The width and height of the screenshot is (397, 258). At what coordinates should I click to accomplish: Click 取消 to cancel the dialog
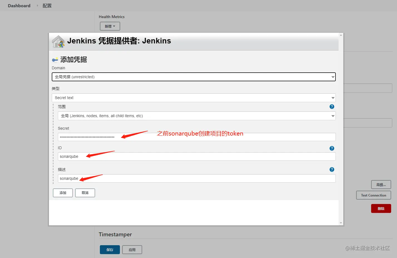85,193
